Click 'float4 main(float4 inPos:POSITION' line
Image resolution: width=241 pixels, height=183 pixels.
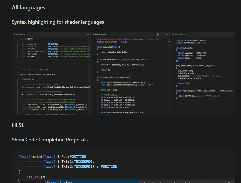tap(52, 157)
